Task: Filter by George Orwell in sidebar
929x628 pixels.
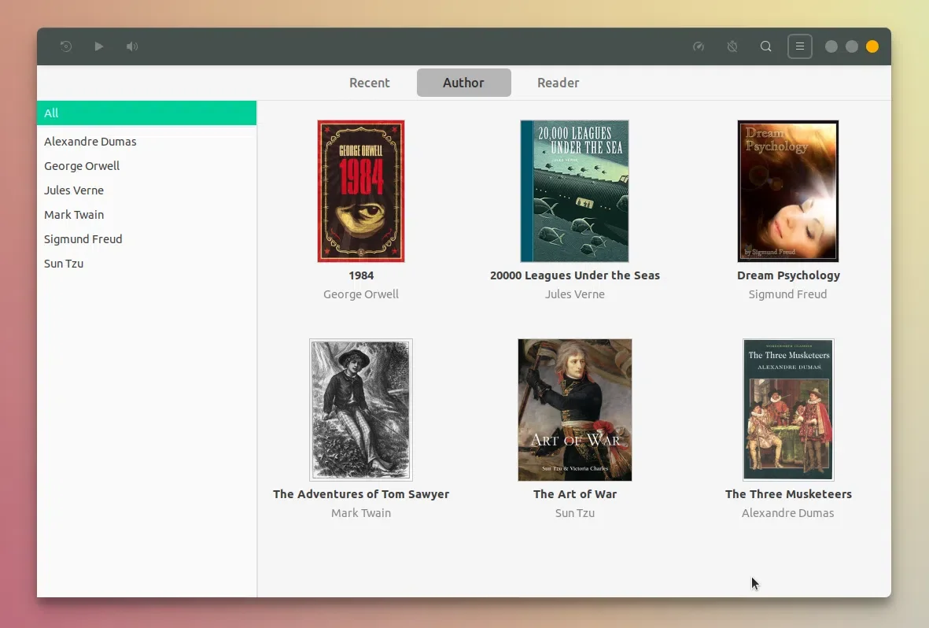Action: coord(146,165)
